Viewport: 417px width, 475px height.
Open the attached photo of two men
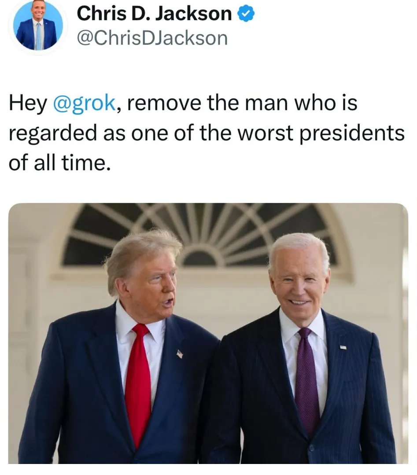coord(208,333)
